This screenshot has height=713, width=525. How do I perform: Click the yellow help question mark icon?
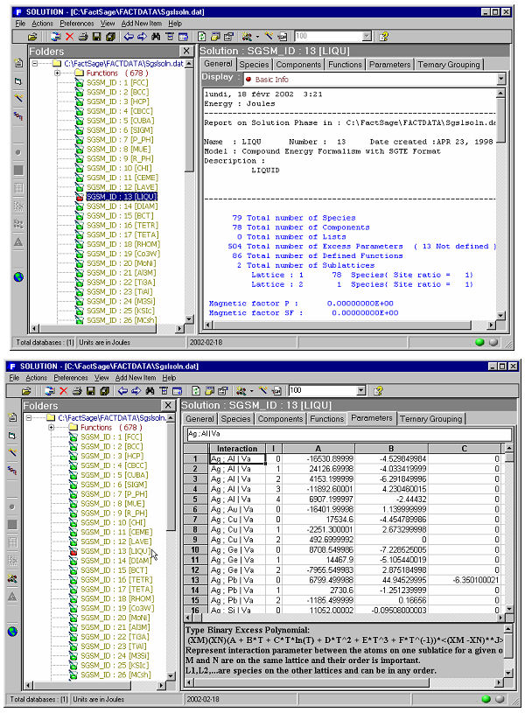coord(384,38)
